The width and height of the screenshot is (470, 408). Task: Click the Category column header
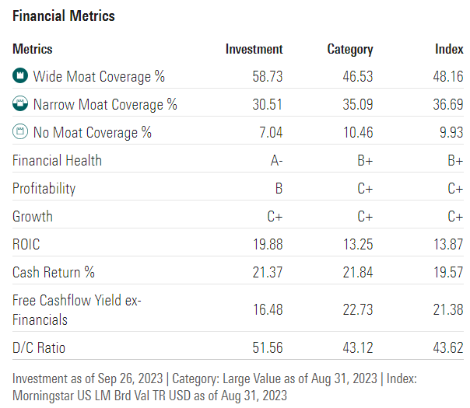[349, 49]
